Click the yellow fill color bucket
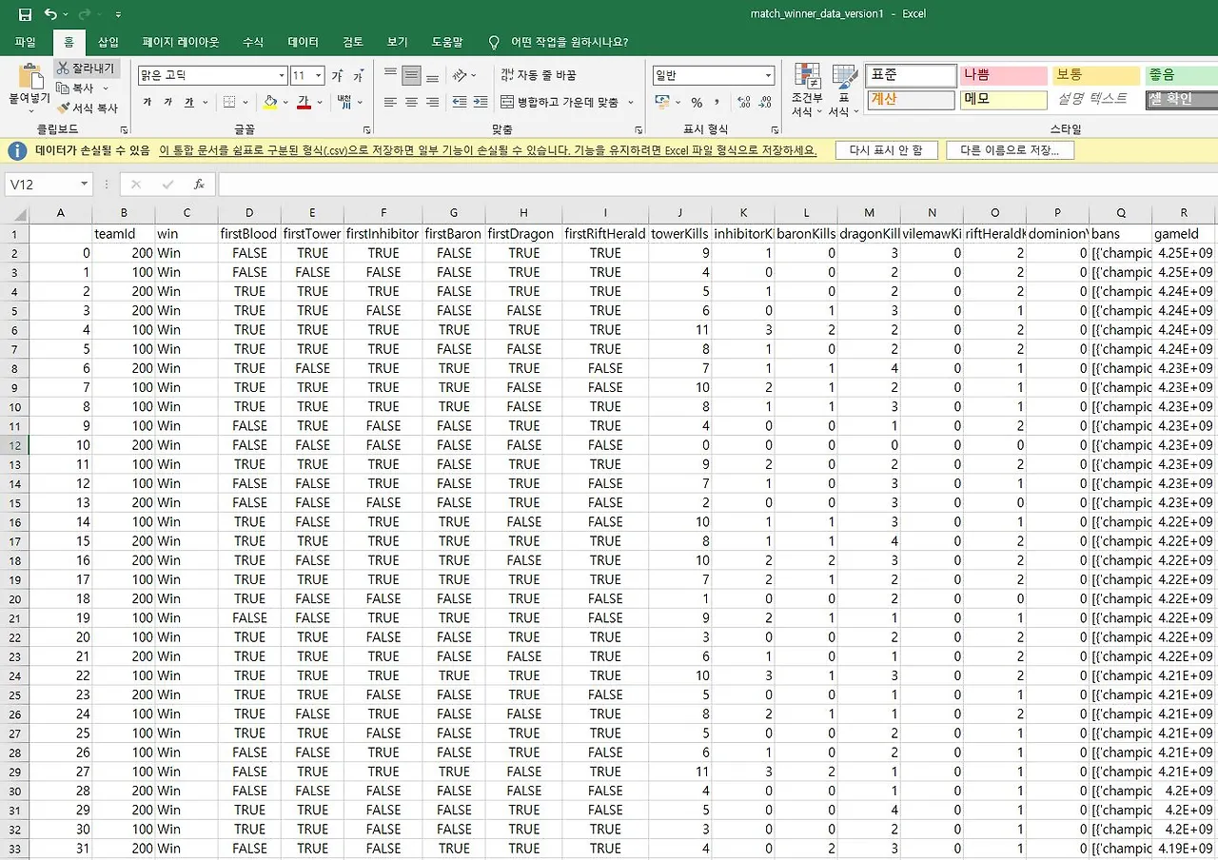Image resolution: width=1218 pixels, height=860 pixels. [x=270, y=102]
